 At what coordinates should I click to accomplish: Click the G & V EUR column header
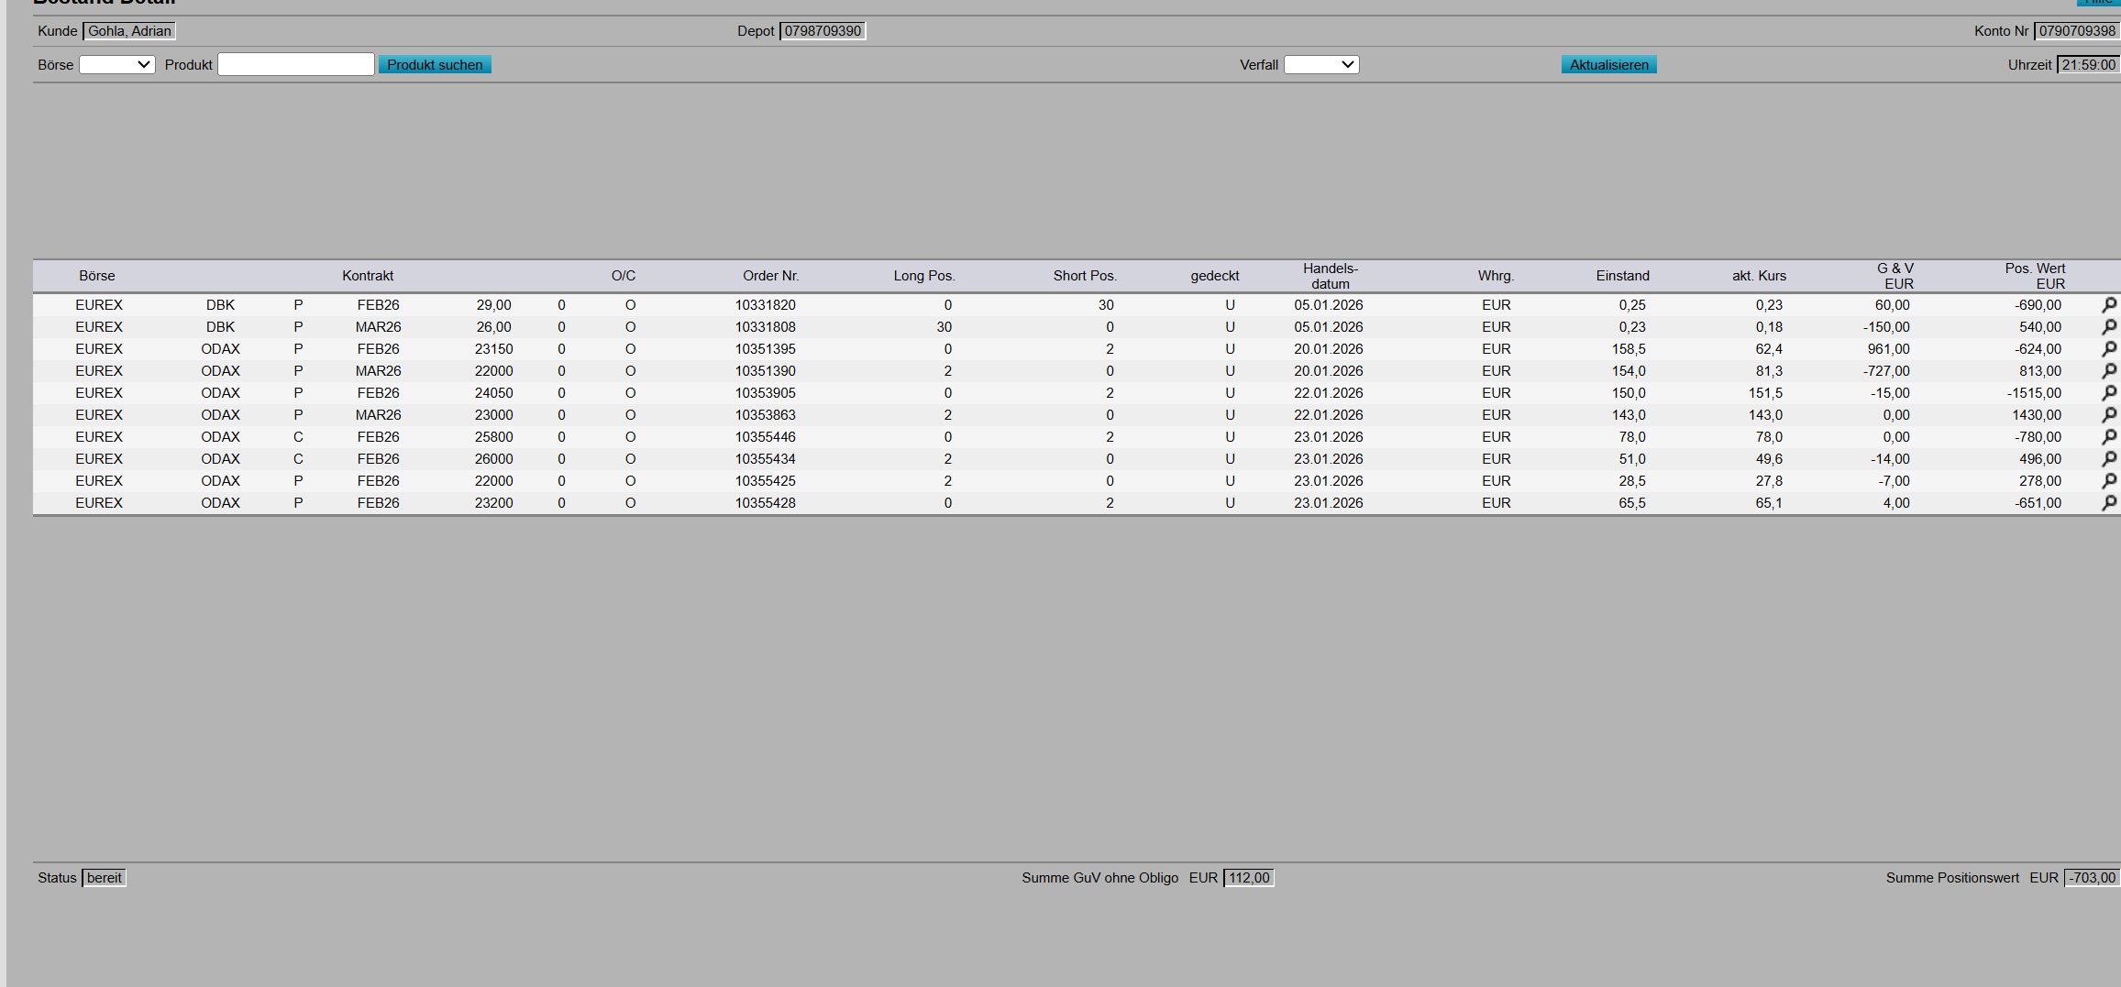click(x=1895, y=276)
